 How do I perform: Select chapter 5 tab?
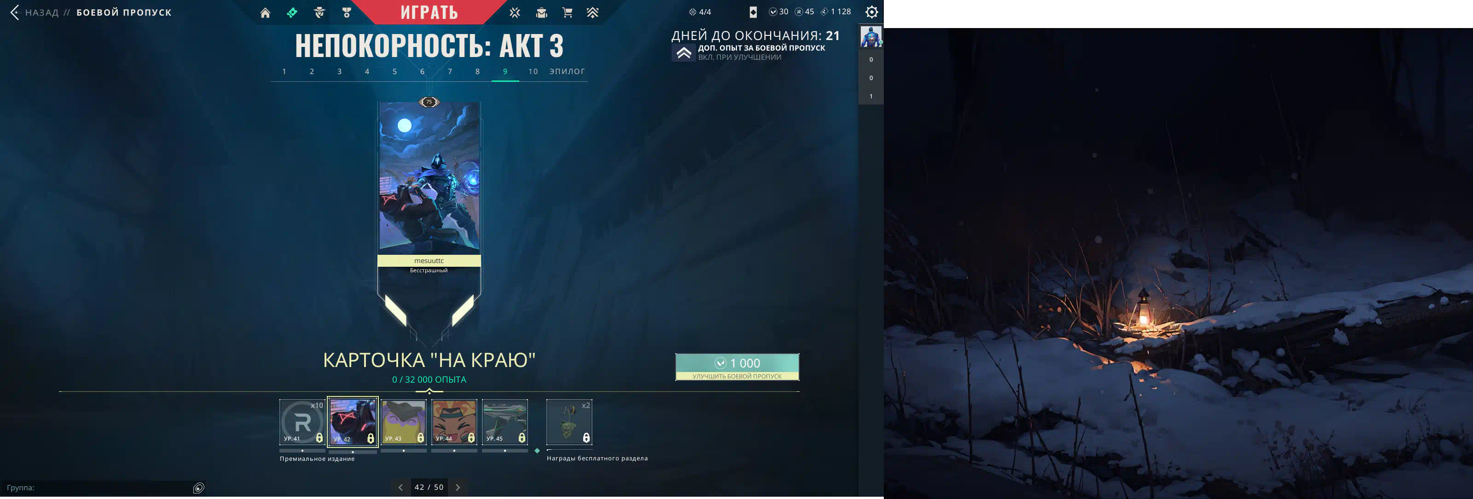coord(394,71)
